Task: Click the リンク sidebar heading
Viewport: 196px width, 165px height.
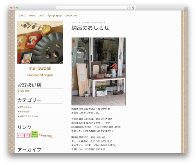Action: click(x=24, y=127)
